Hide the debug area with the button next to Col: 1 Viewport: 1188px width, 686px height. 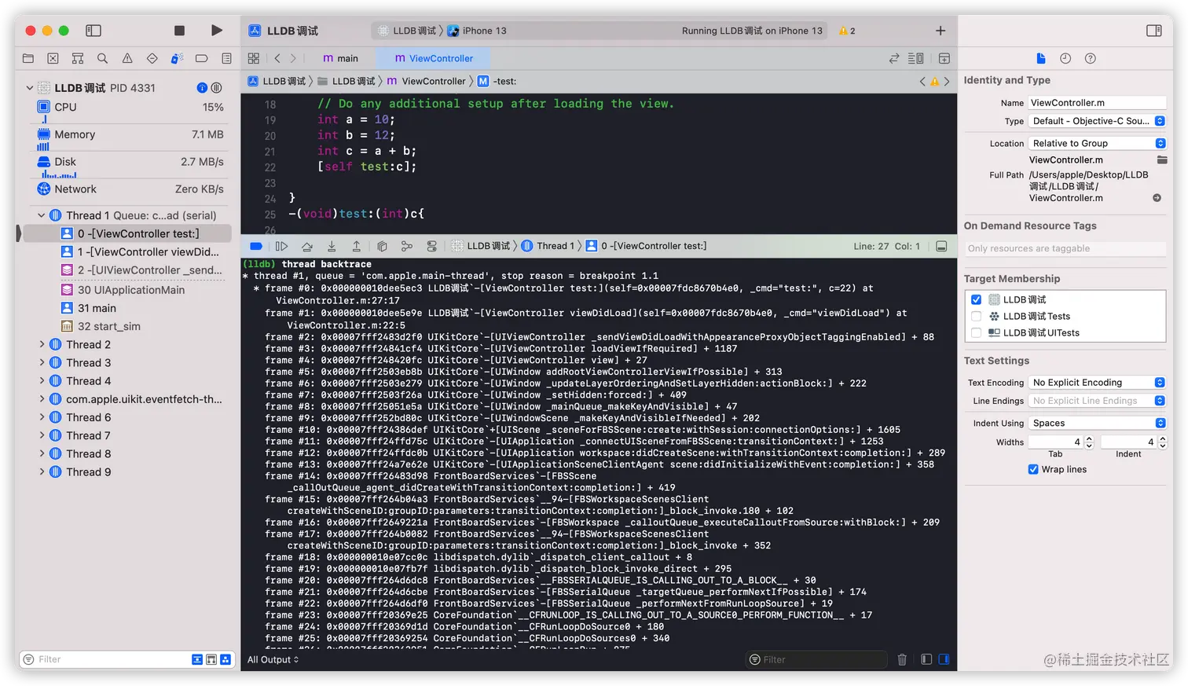(941, 246)
